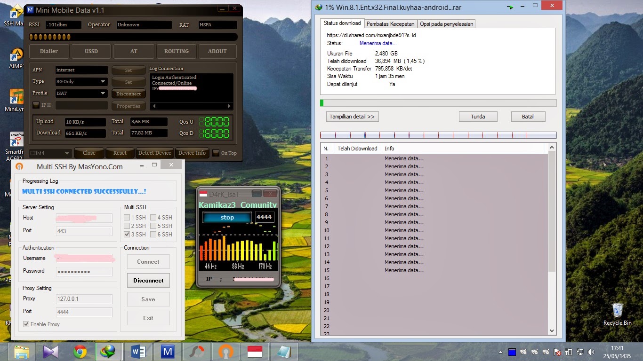643x361 pixels.
Task: Switch to the Pembatas Kecepatan tab
Action: tap(391, 24)
